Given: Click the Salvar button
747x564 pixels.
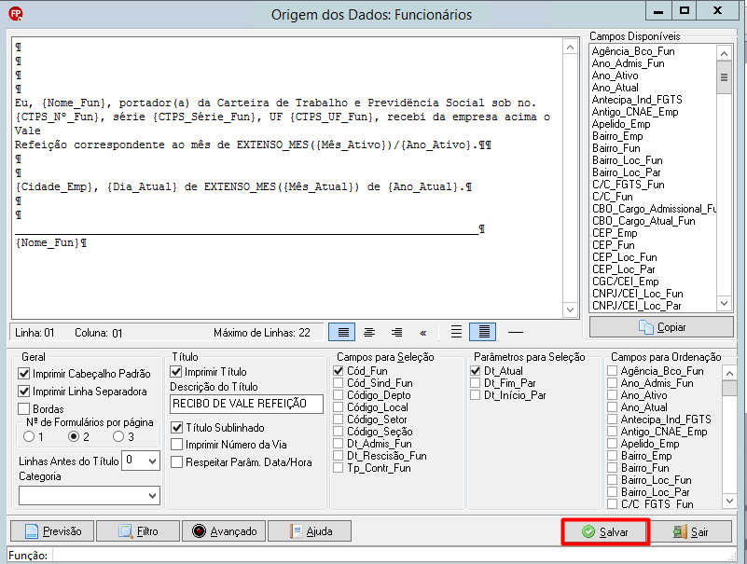Looking at the screenshot, I should point(605,531).
